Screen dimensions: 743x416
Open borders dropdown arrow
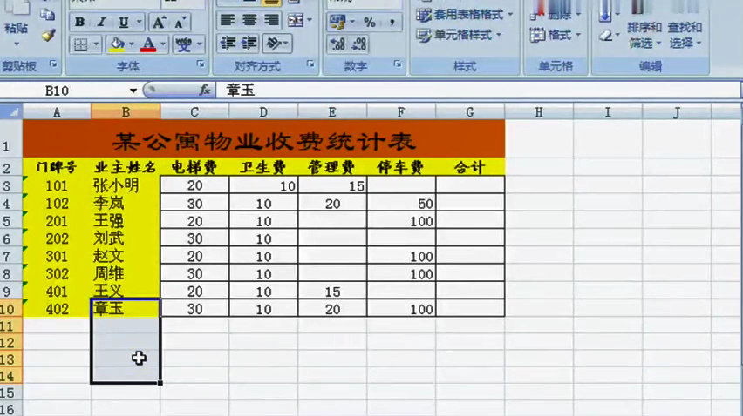[96, 44]
